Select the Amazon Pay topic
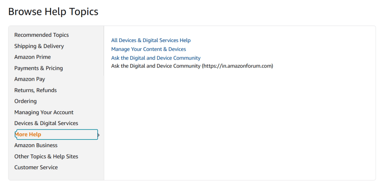 [x=30, y=79]
